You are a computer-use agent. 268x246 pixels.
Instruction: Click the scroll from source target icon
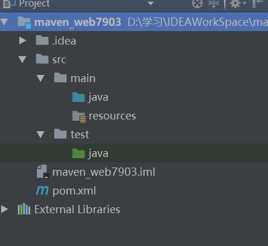pyautogui.click(x=197, y=4)
